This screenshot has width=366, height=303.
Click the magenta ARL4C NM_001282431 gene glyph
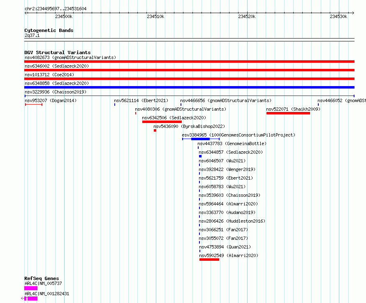(29, 298)
